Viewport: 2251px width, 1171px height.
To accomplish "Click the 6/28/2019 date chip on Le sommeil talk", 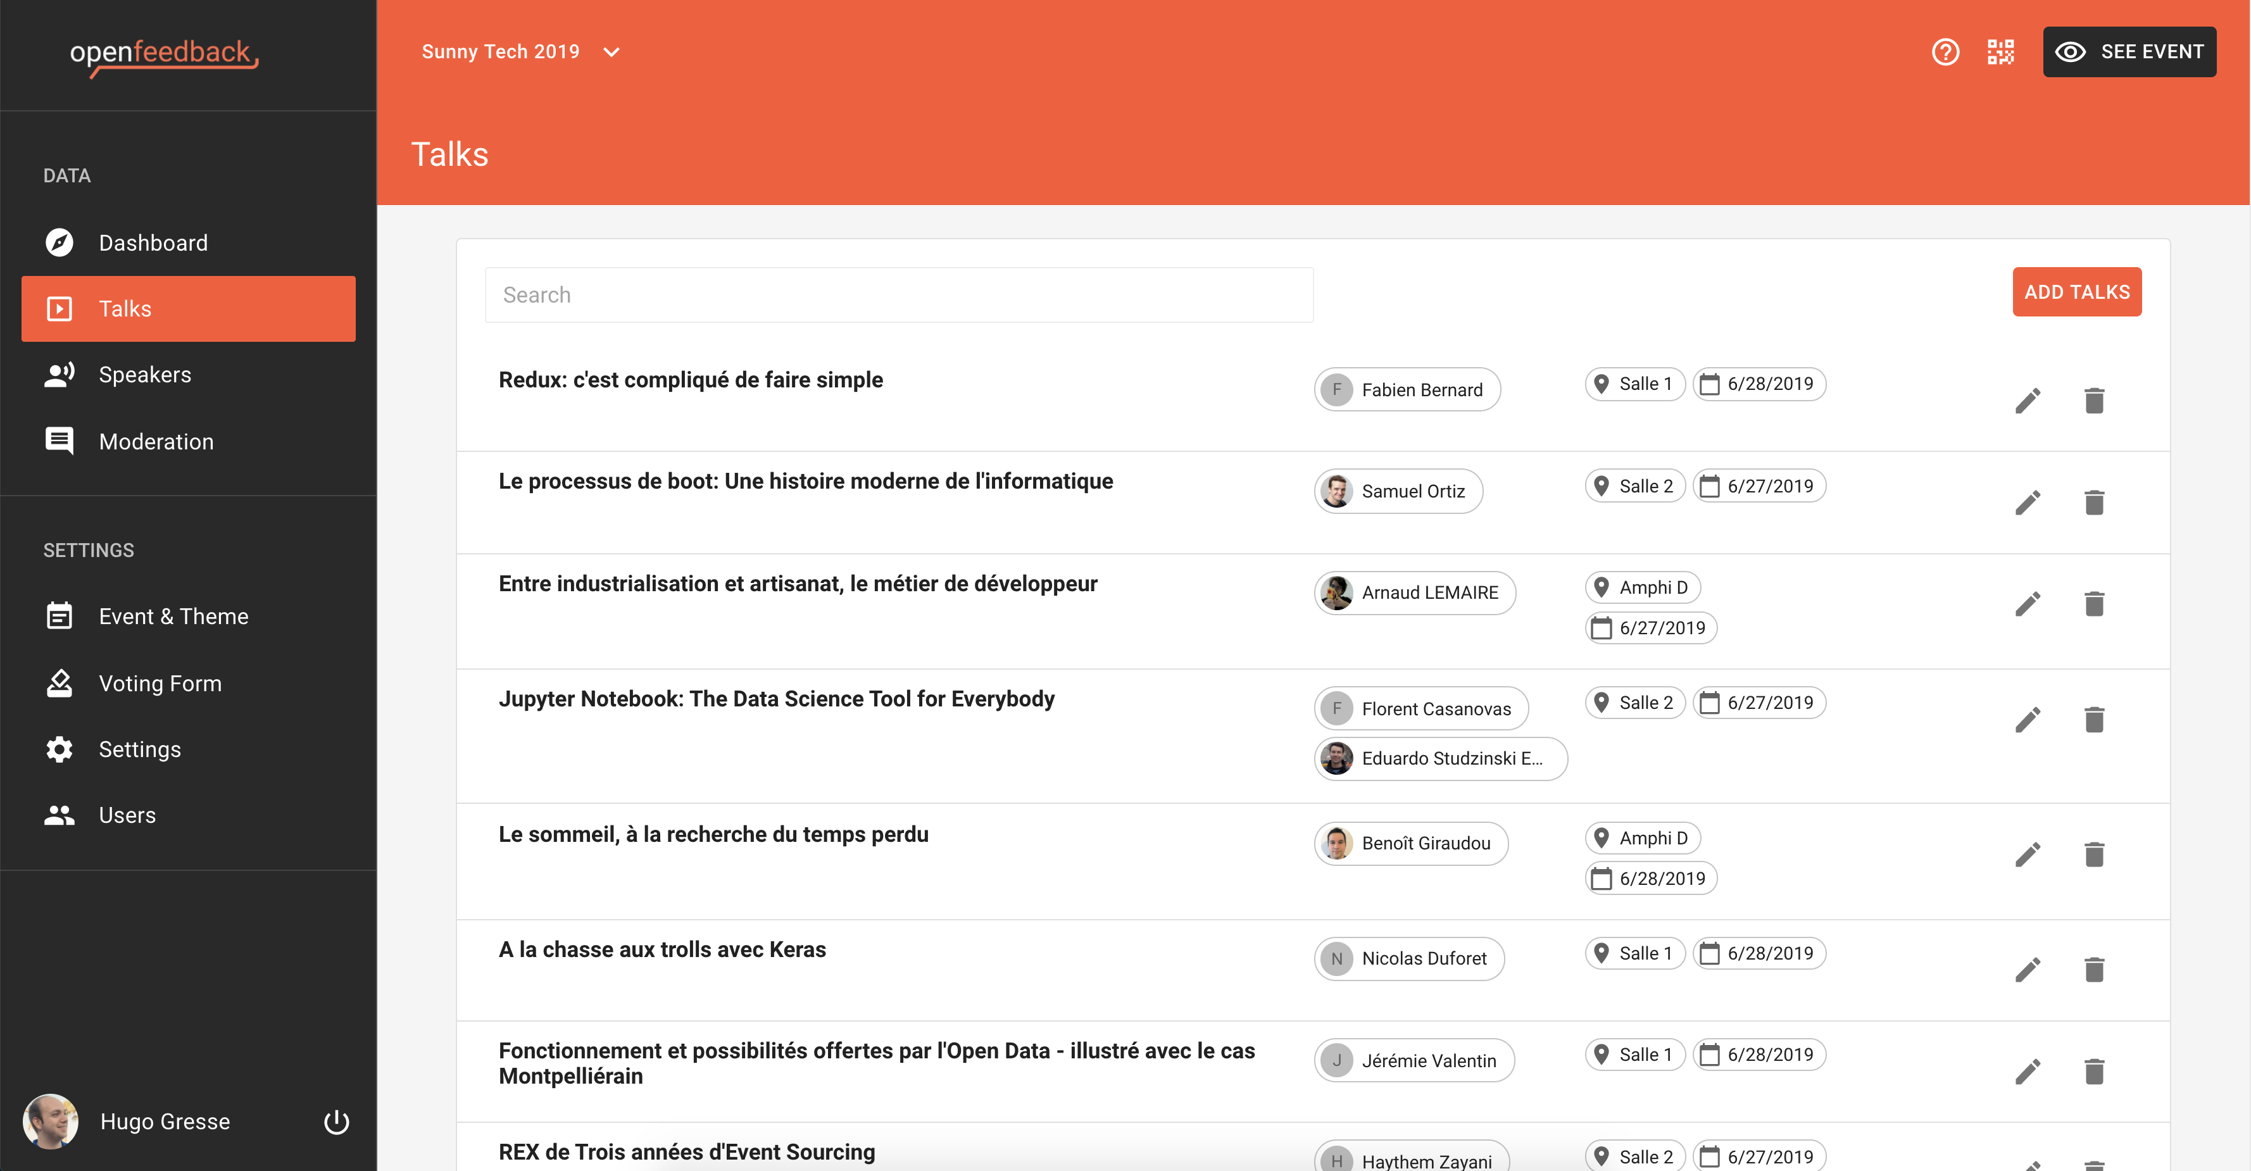I will tap(1650, 879).
